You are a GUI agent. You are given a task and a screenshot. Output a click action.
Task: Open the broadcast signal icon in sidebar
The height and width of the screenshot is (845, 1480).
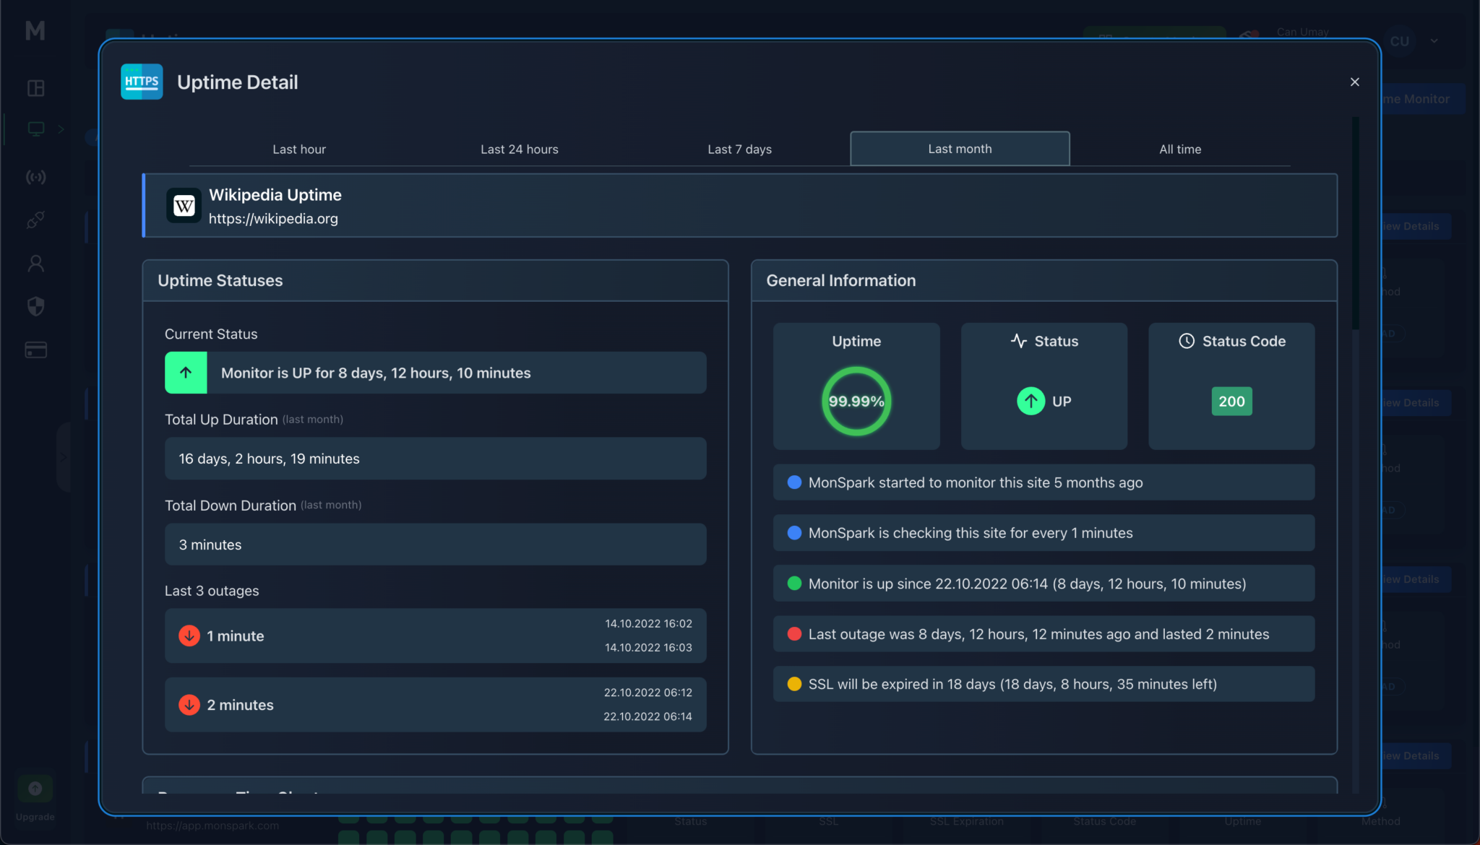pyautogui.click(x=35, y=177)
